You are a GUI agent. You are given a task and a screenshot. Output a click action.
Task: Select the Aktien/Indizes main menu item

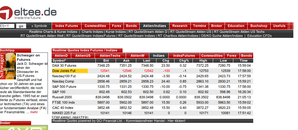[154, 26]
